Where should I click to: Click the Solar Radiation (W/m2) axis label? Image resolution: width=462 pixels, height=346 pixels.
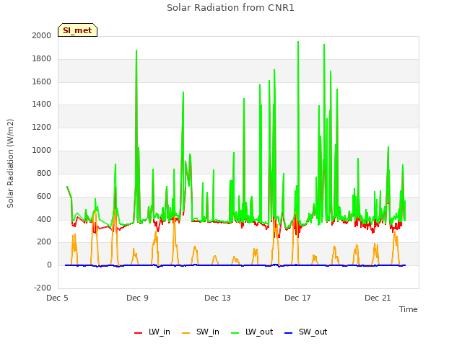click(x=10, y=164)
